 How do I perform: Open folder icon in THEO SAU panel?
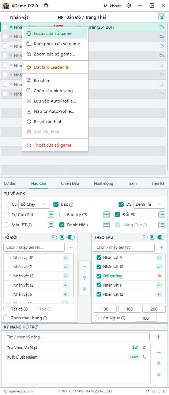click(145, 237)
